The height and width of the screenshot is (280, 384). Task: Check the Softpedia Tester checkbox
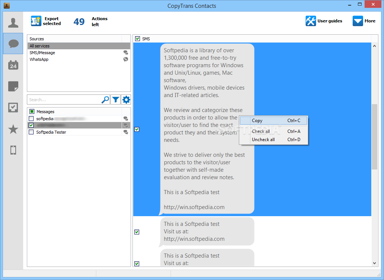31,132
